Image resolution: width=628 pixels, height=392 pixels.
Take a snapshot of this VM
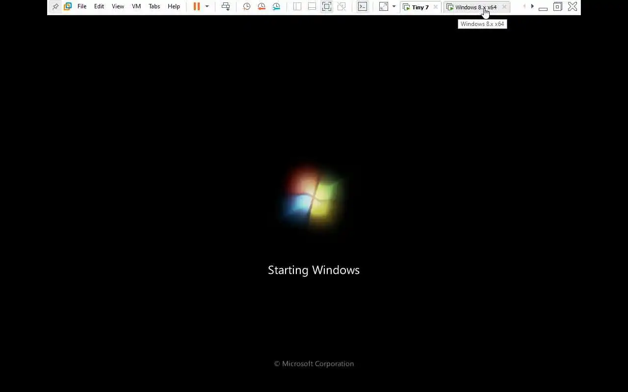point(247,7)
